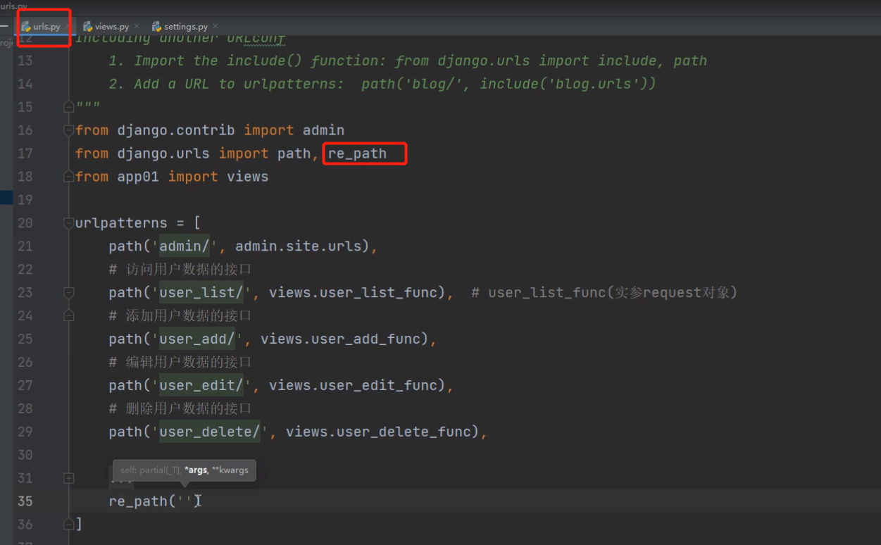Click the re_path call on line 35

pos(138,501)
